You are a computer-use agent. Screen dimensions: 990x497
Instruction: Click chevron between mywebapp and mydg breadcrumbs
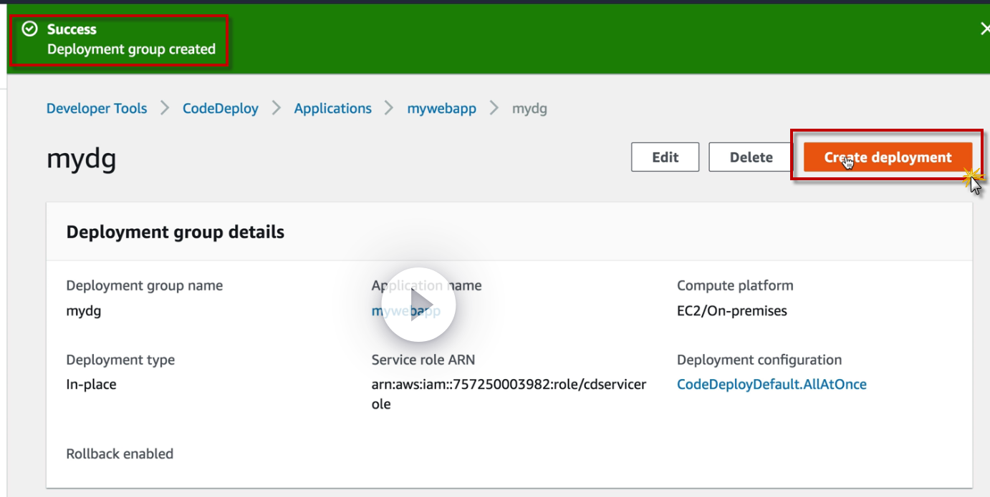pos(494,109)
